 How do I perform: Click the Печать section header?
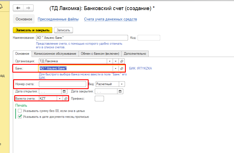point(21,105)
